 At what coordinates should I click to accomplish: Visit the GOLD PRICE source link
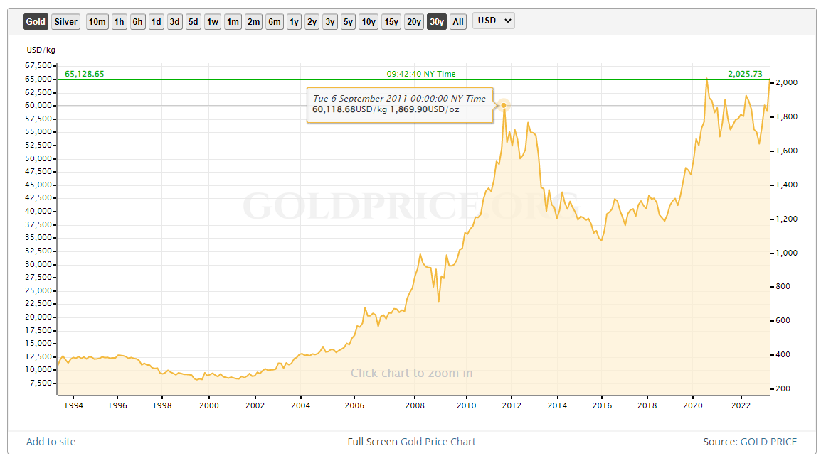768,442
